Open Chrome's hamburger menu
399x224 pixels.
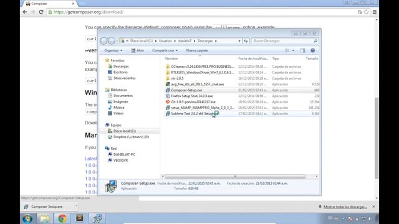tap(375, 12)
